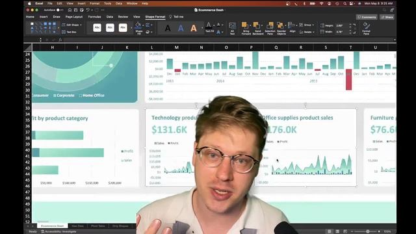Click the Save icon in title bar
The height and width of the screenshot is (234, 416).
[75, 10]
